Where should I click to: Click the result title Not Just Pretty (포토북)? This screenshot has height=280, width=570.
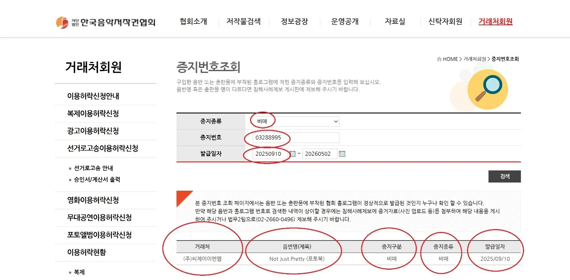pyautogui.click(x=297, y=259)
